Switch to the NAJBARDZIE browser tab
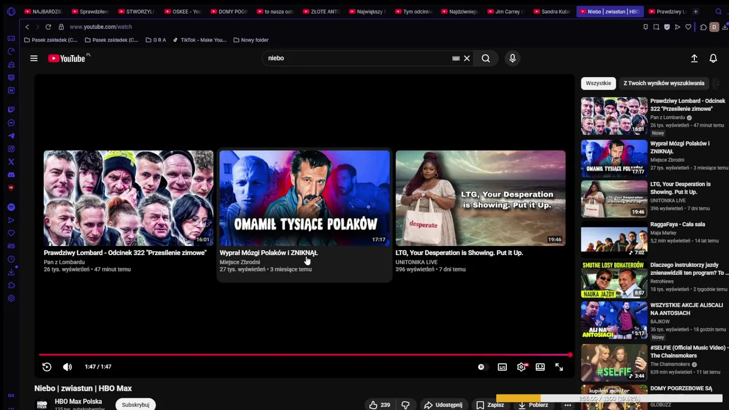 coord(43,11)
